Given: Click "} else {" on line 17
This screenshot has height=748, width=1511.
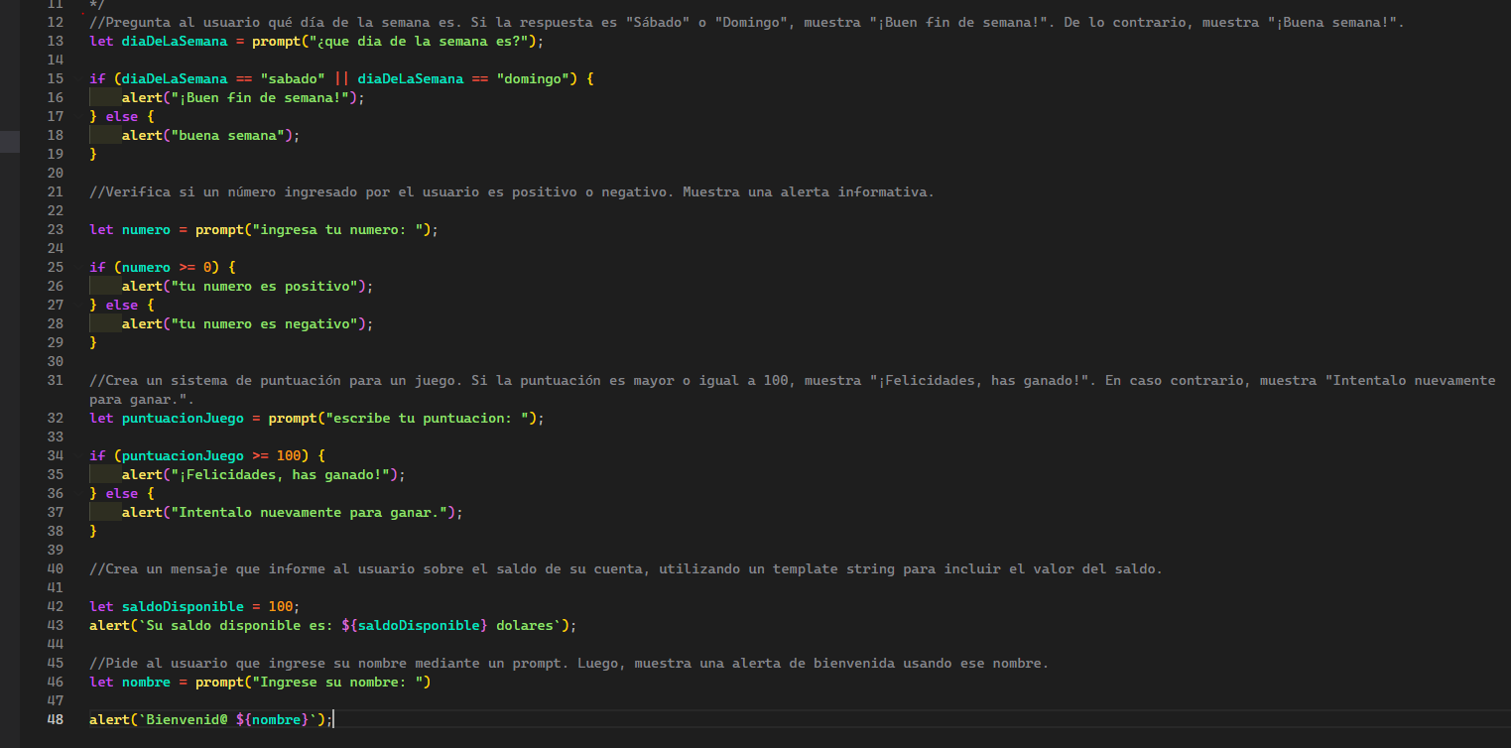Looking at the screenshot, I should point(122,116).
